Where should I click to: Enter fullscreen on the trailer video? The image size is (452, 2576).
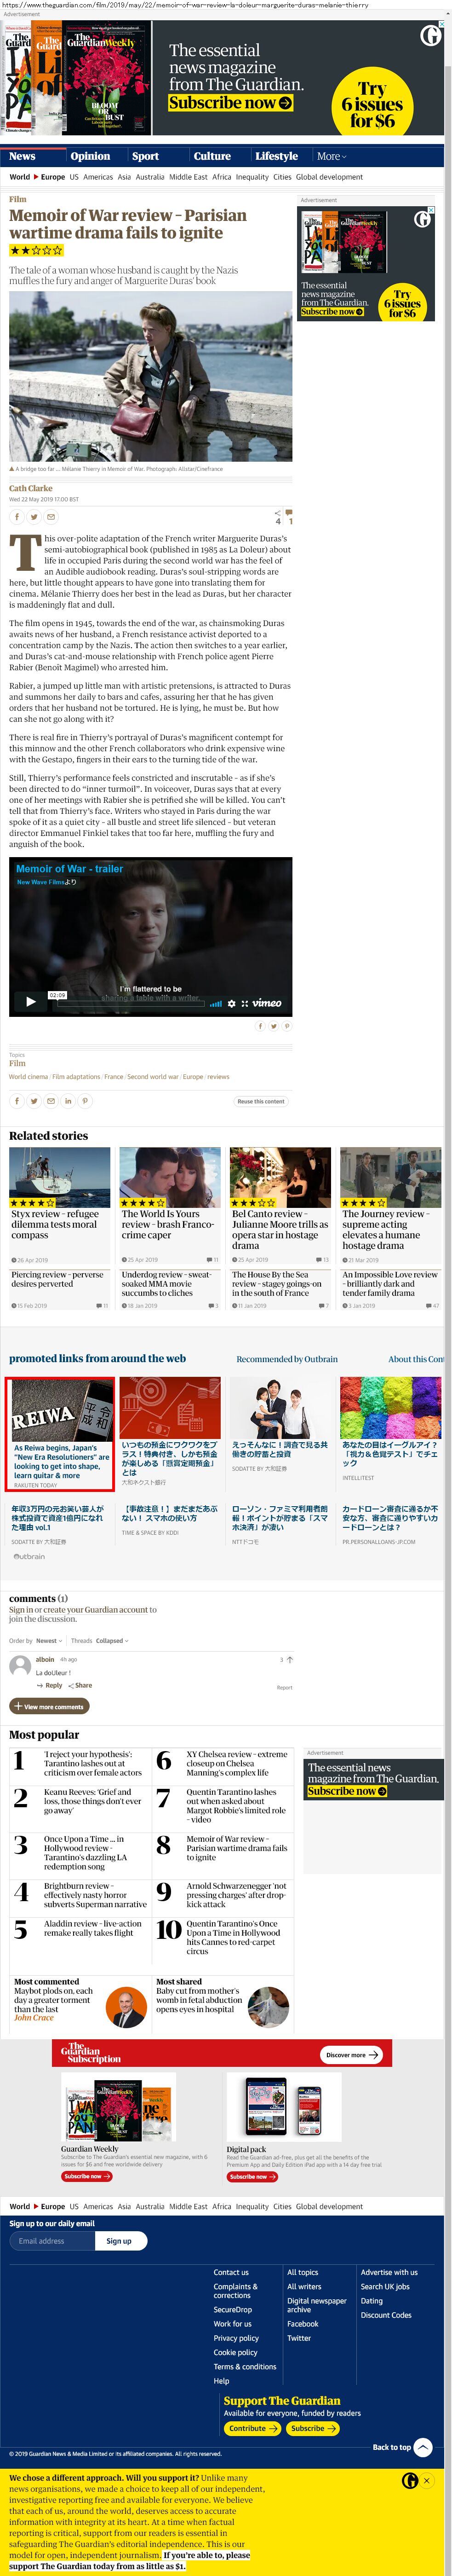coord(245,1003)
